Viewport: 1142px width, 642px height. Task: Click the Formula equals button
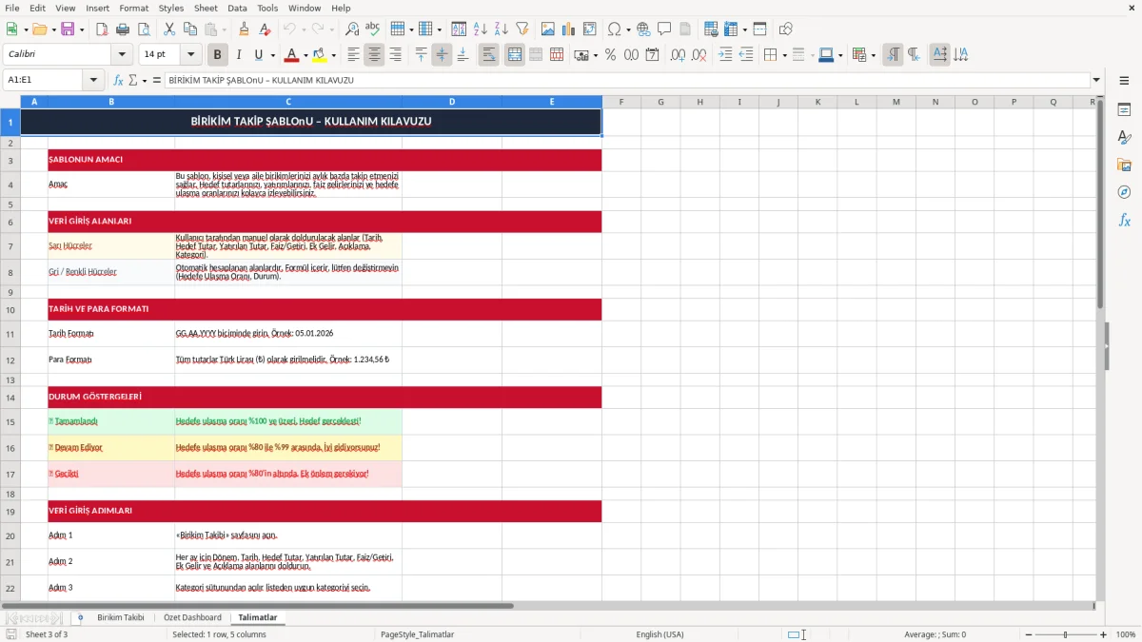coord(157,81)
